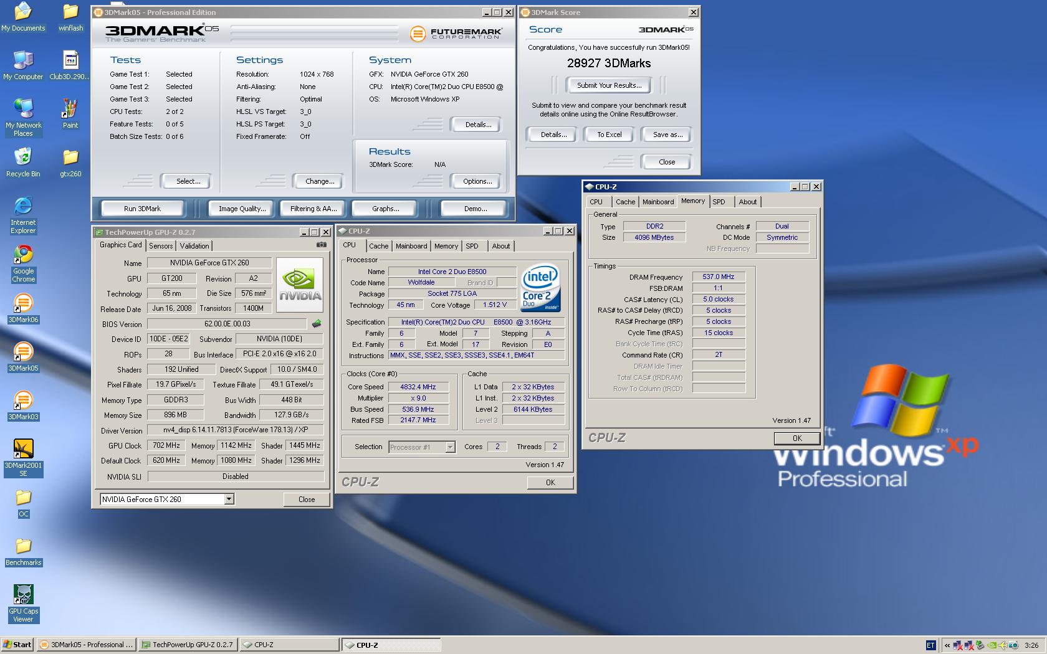Open the Club3D.290 file icon
Viewport: 1047px width, 654px height.
70,65
